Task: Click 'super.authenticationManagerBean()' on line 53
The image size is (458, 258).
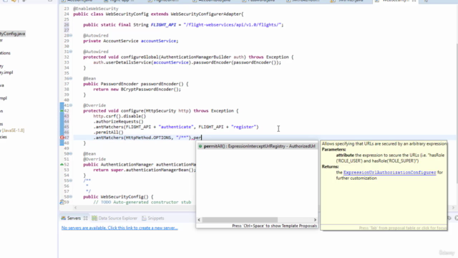Action: pyautogui.click(x=153, y=170)
